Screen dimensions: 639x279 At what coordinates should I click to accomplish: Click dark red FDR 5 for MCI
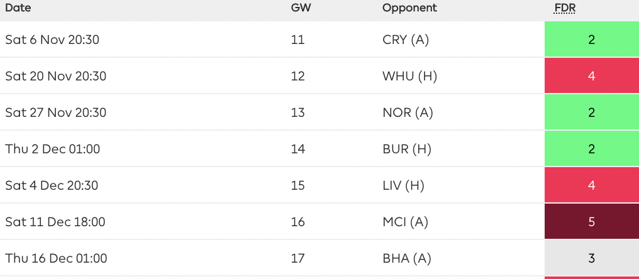(x=591, y=222)
